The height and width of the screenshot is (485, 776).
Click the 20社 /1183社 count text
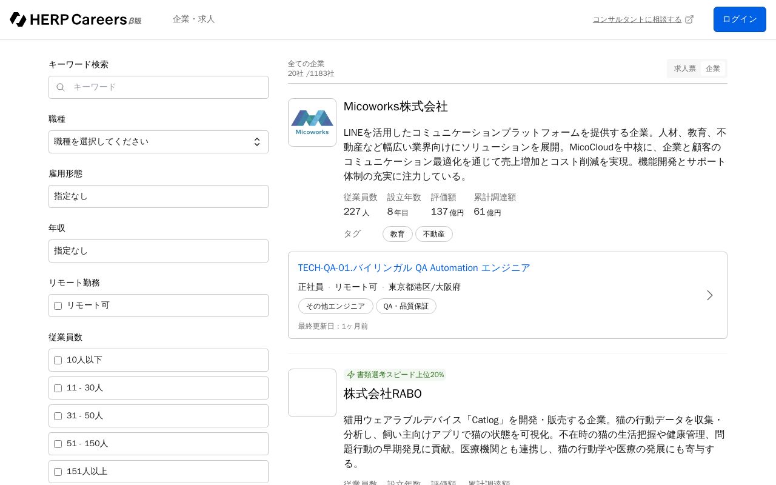(311, 73)
